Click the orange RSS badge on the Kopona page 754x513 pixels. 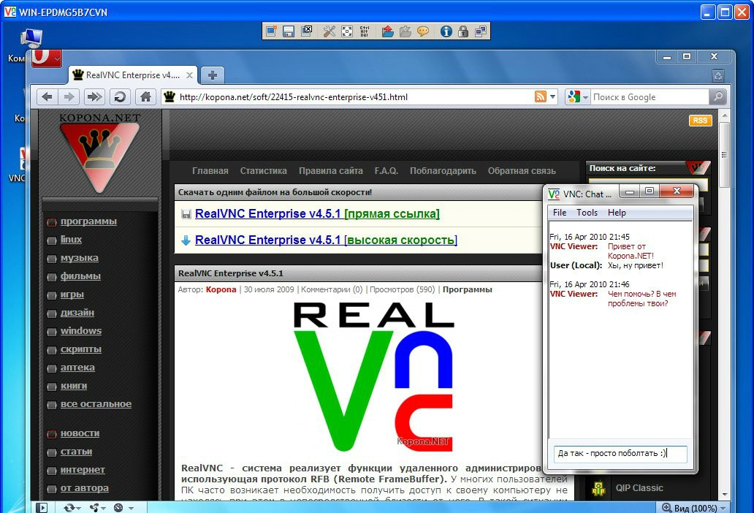point(700,120)
